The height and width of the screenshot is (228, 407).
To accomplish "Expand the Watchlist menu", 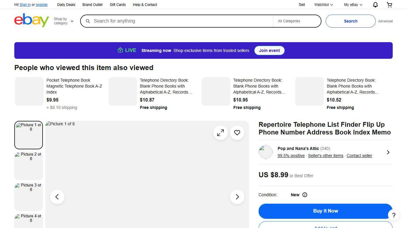I will pyautogui.click(x=323, y=5).
